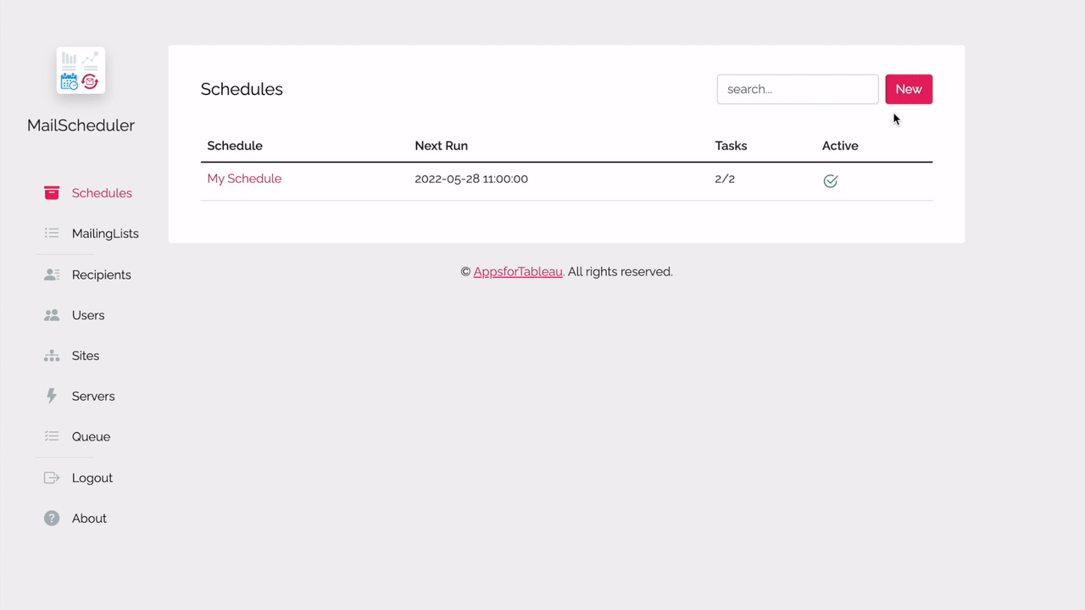The height and width of the screenshot is (610, 1085).
Task: Visit the AppsforTableau footer link
Action: [x=518, y=272]
